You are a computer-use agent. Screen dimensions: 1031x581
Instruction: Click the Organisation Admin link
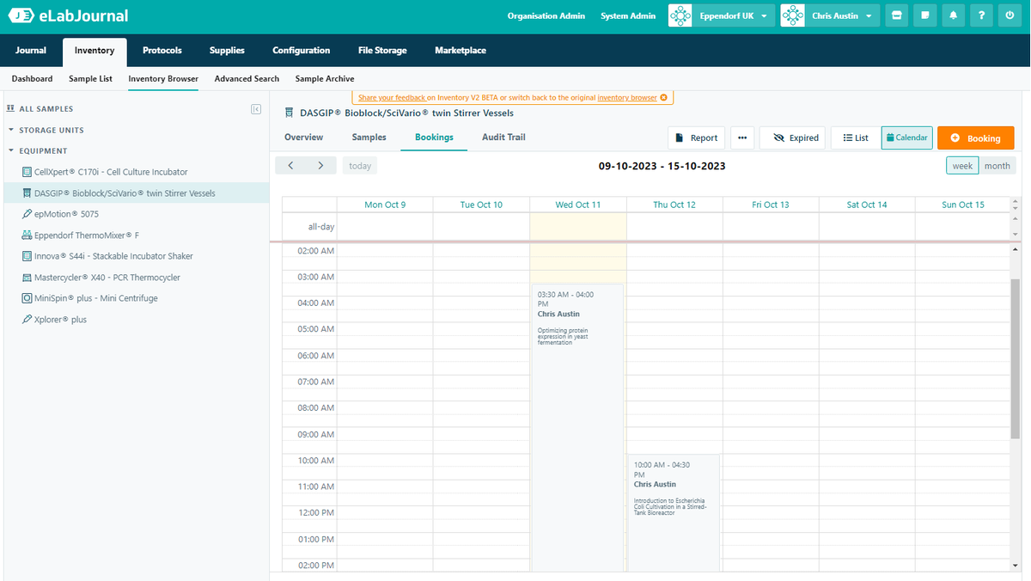point(546,15)
